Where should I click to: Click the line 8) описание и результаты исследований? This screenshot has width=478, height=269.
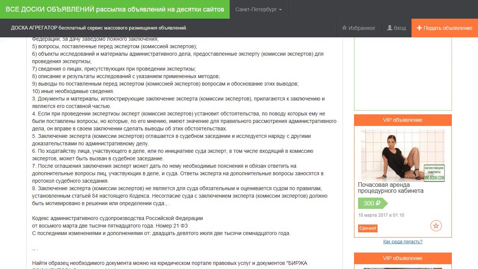pyautogui.click(x=126, y=76)
